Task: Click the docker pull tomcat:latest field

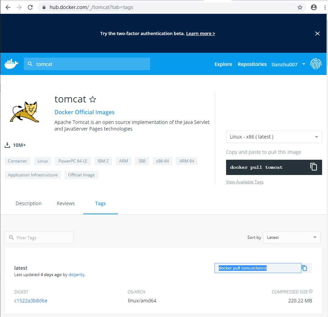Action: [x=258, y=268]
